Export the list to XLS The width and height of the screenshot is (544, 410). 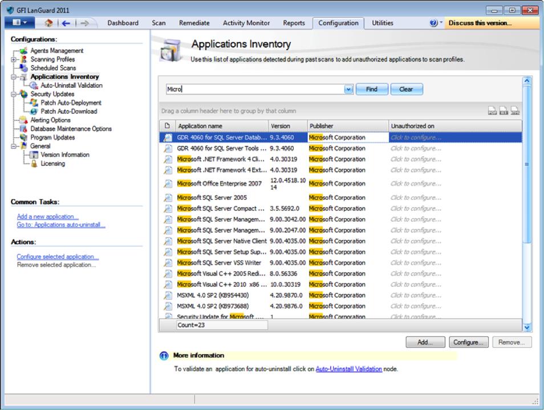click(504, 111)
